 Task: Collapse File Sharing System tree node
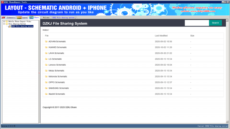4,24
